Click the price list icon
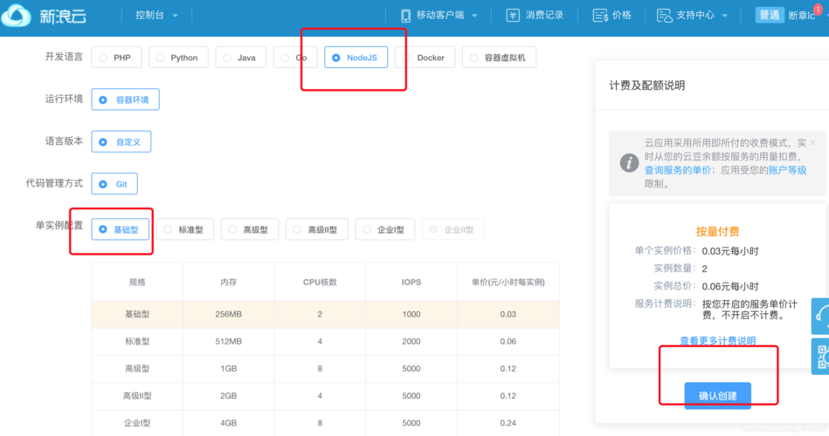Viewport: 829px width, 436px height. tap(600, 16)
